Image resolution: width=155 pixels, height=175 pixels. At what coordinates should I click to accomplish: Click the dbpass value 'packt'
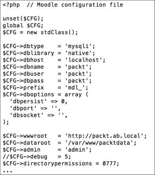77,81
